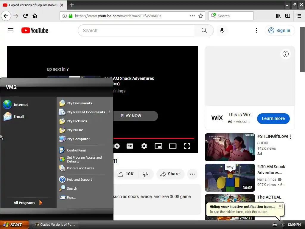Click the taskbar clock 12:09 PM

coord(294,225)
